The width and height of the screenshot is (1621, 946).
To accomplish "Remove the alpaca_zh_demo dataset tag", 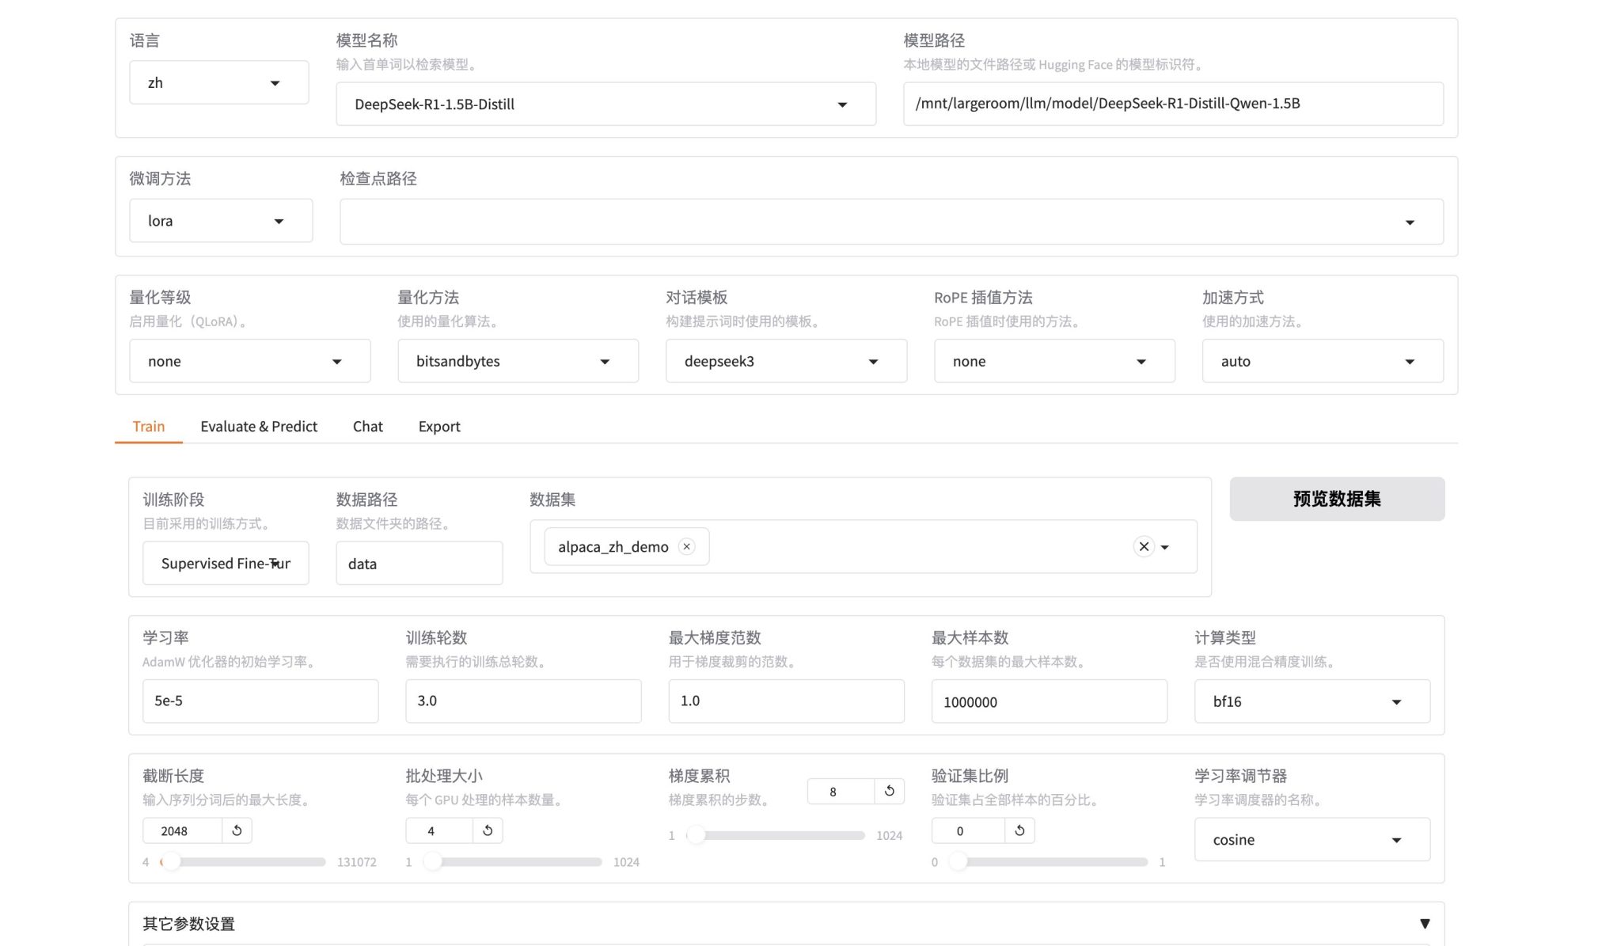I will (687, 546).
